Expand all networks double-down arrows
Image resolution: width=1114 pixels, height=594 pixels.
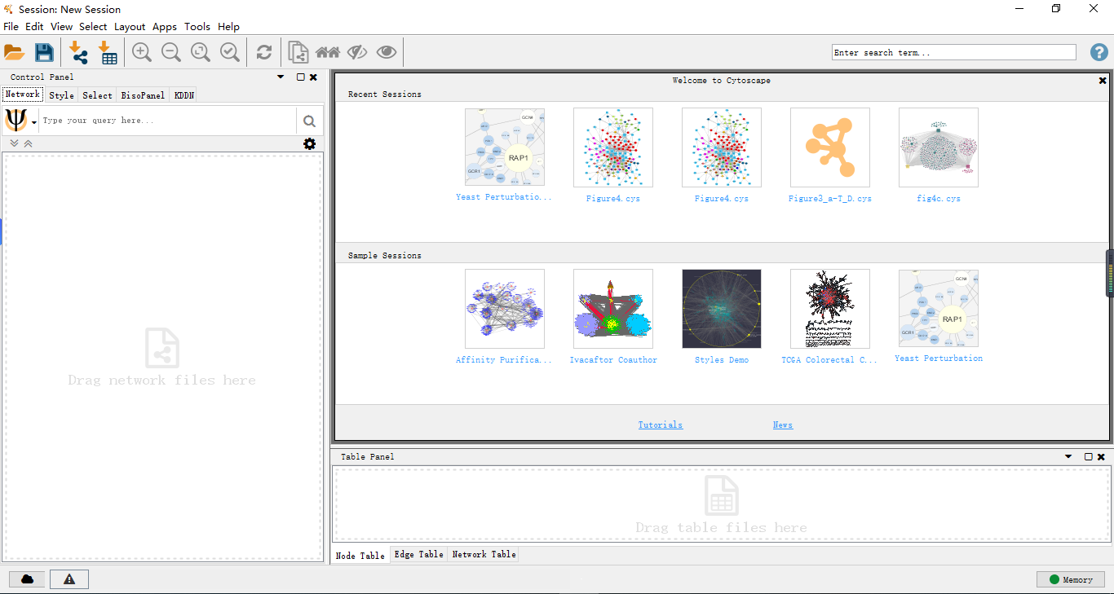[14, 143]
